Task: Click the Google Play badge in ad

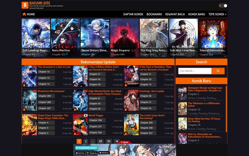Action: coord(92,153)
